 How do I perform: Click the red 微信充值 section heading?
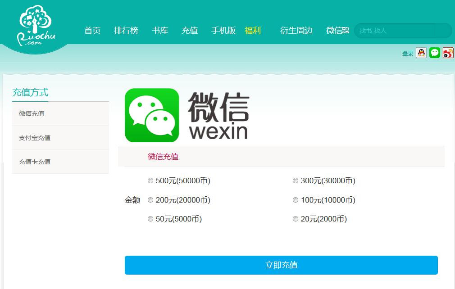tap(163, 157)
